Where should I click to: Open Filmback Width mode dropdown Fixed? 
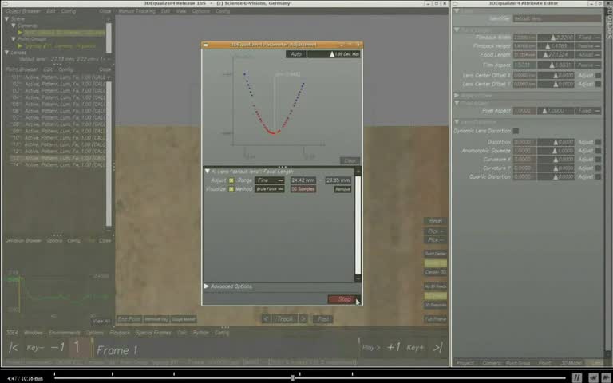(x=588, y=38)
